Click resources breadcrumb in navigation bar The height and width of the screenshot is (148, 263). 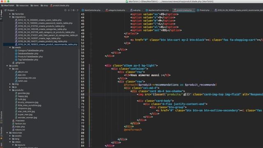(22, 5)
